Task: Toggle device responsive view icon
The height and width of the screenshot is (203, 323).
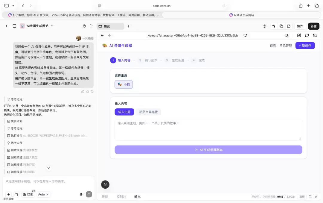Action: click(x=286, y=36)
